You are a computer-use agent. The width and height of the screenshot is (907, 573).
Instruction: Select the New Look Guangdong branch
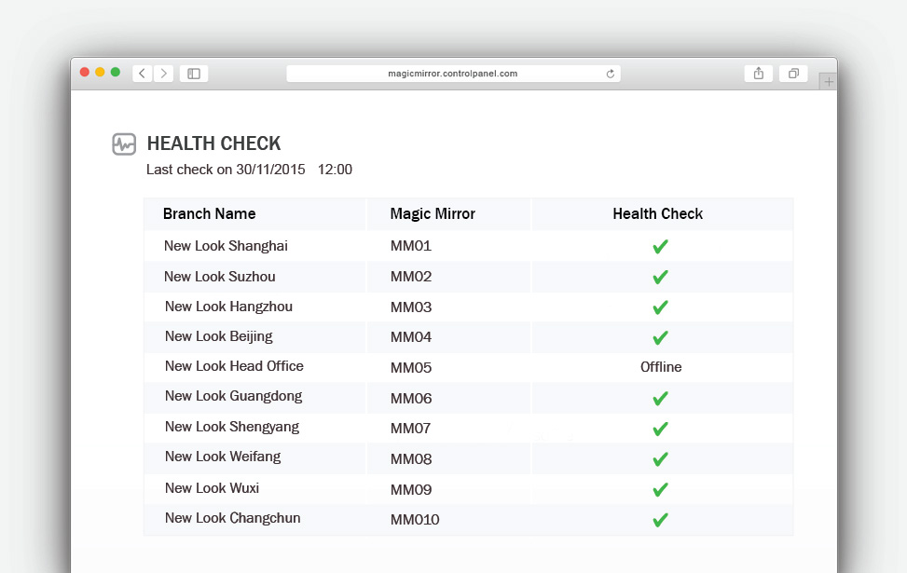pos(234,397)
